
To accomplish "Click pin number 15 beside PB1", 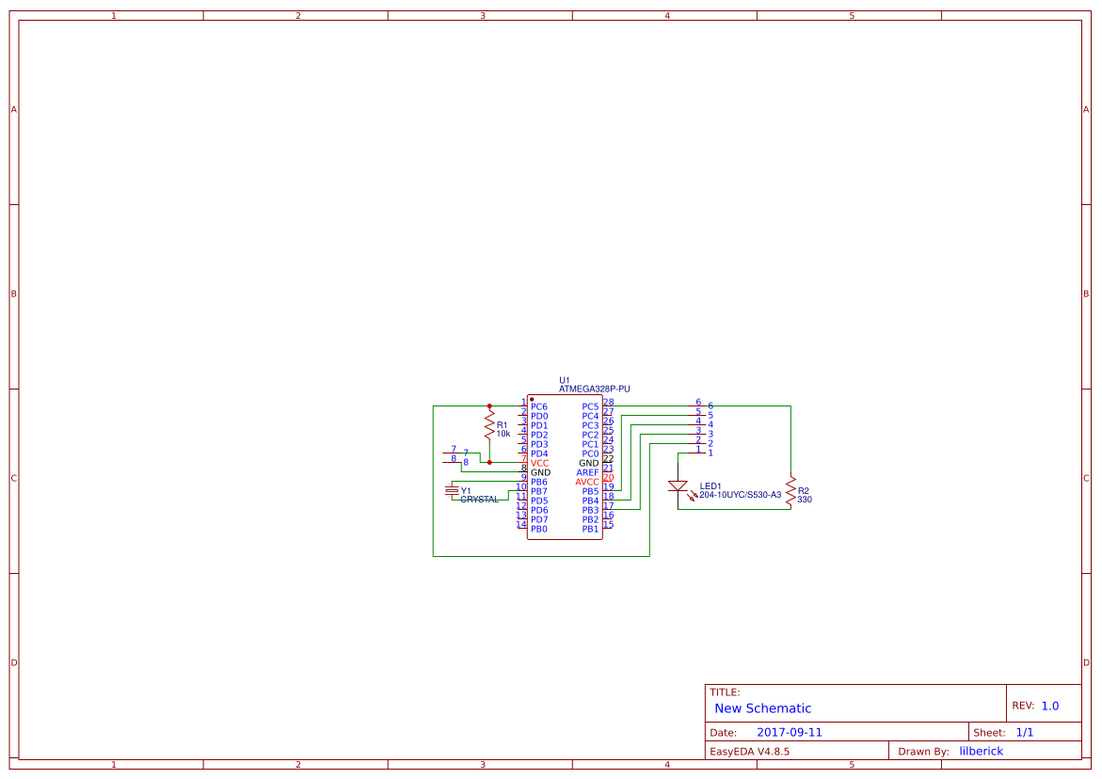I will click(x=609, y=524).
